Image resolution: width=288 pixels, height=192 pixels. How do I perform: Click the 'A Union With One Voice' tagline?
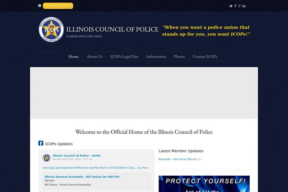click(x=84, y=36)
